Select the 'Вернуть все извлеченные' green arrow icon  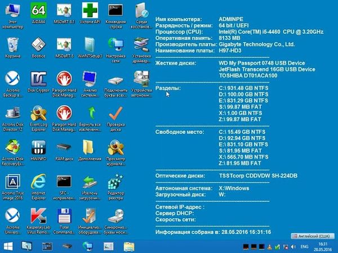coord(90,118)
